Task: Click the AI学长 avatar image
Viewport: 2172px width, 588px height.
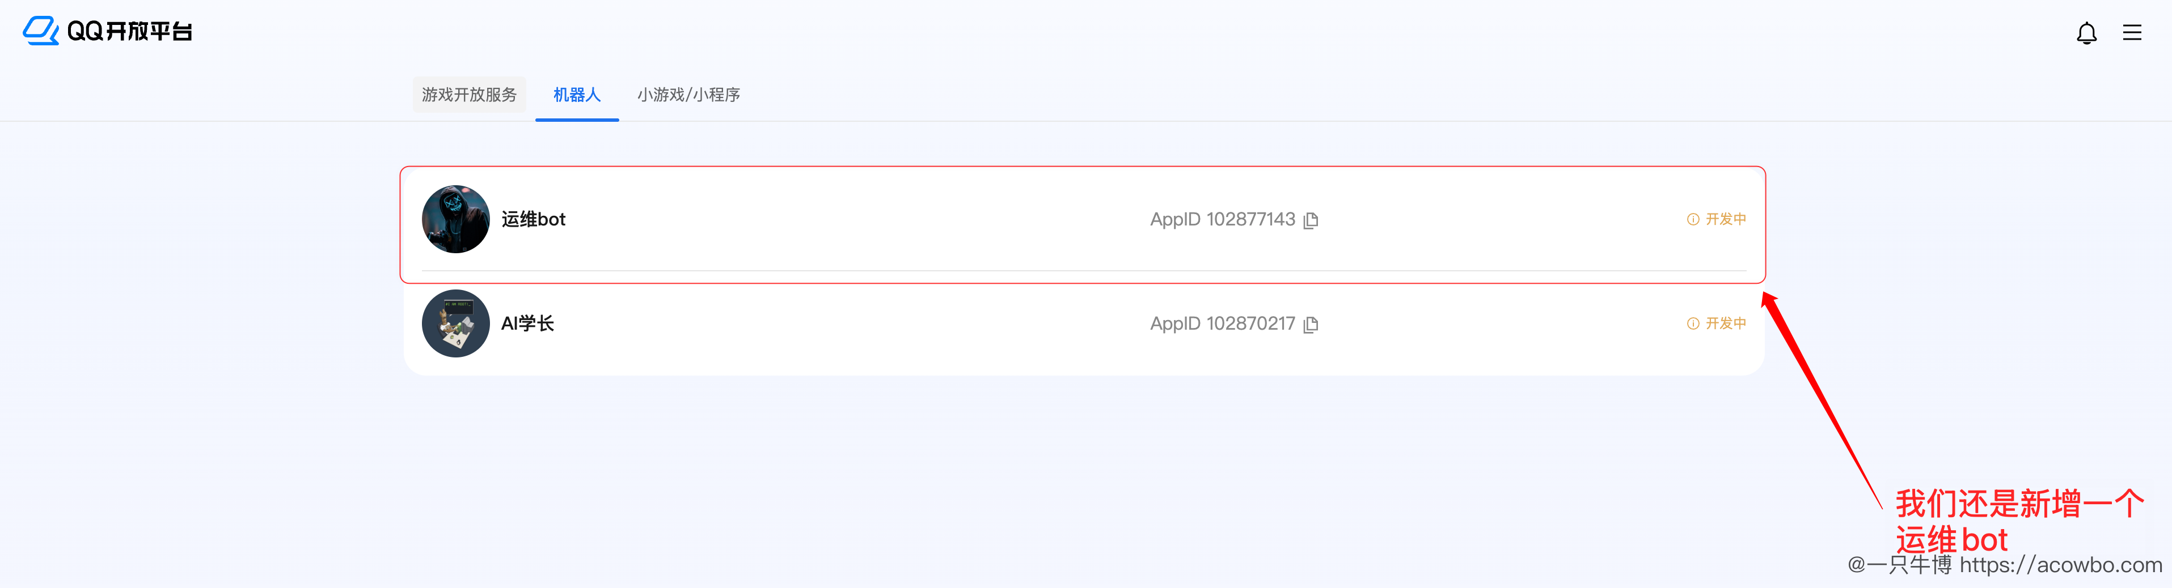Action: click(x=455, y=323)
